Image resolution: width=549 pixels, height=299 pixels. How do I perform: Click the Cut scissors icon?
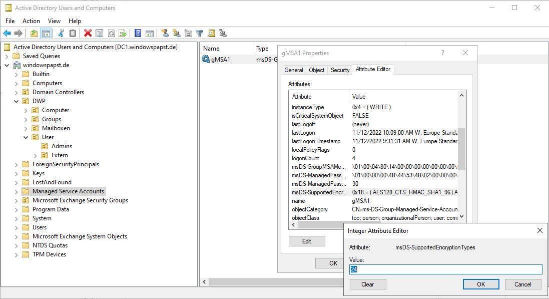coord(61,34)
